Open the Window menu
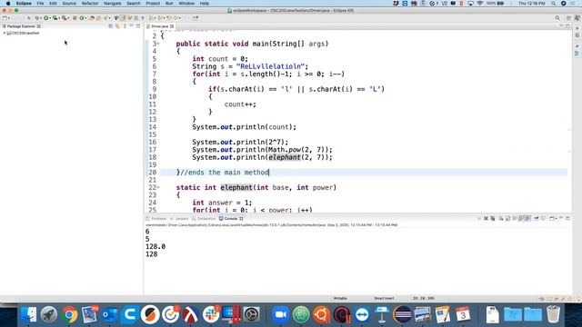The height and width of the screenshot is (327, 582). [x=186, y=4]
